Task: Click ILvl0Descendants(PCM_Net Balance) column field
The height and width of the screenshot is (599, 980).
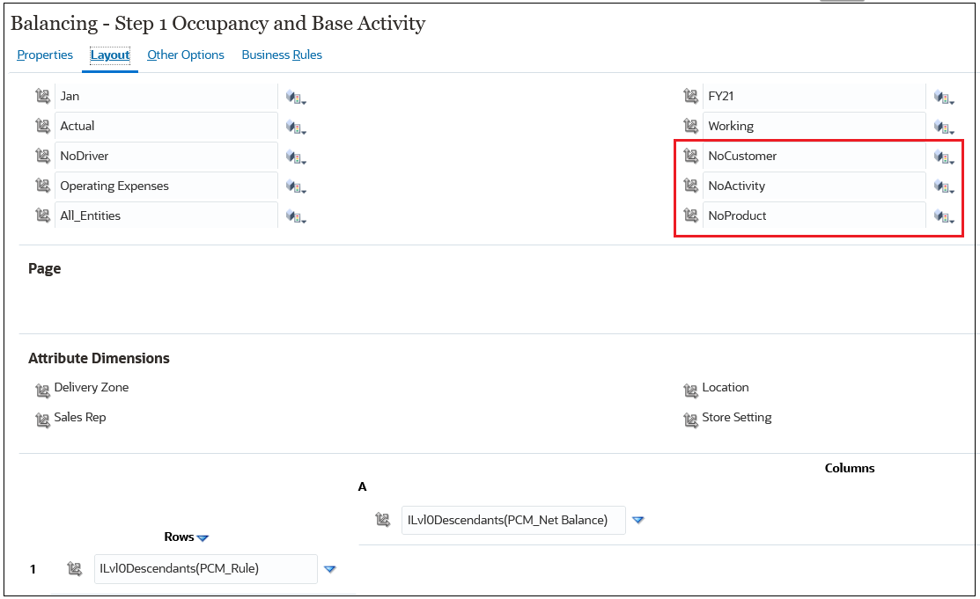Action: pos(513,520)
